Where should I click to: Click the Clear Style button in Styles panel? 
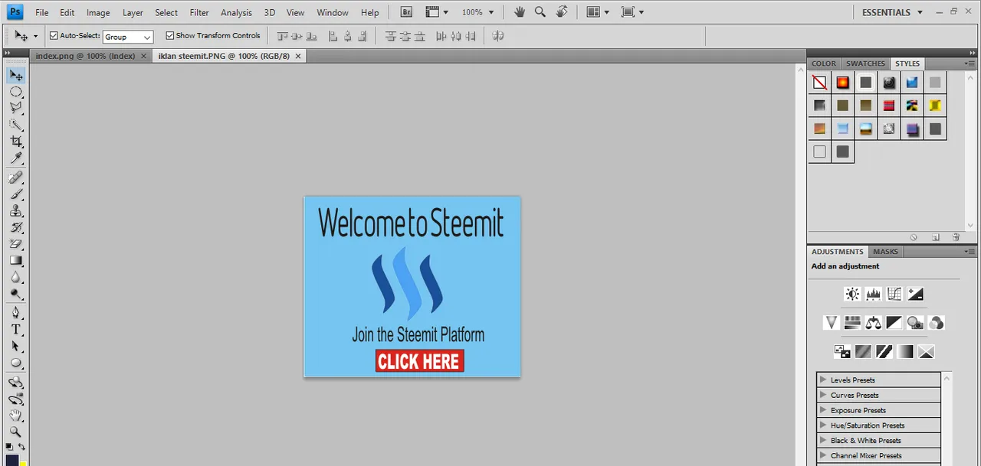click(914, 237)
